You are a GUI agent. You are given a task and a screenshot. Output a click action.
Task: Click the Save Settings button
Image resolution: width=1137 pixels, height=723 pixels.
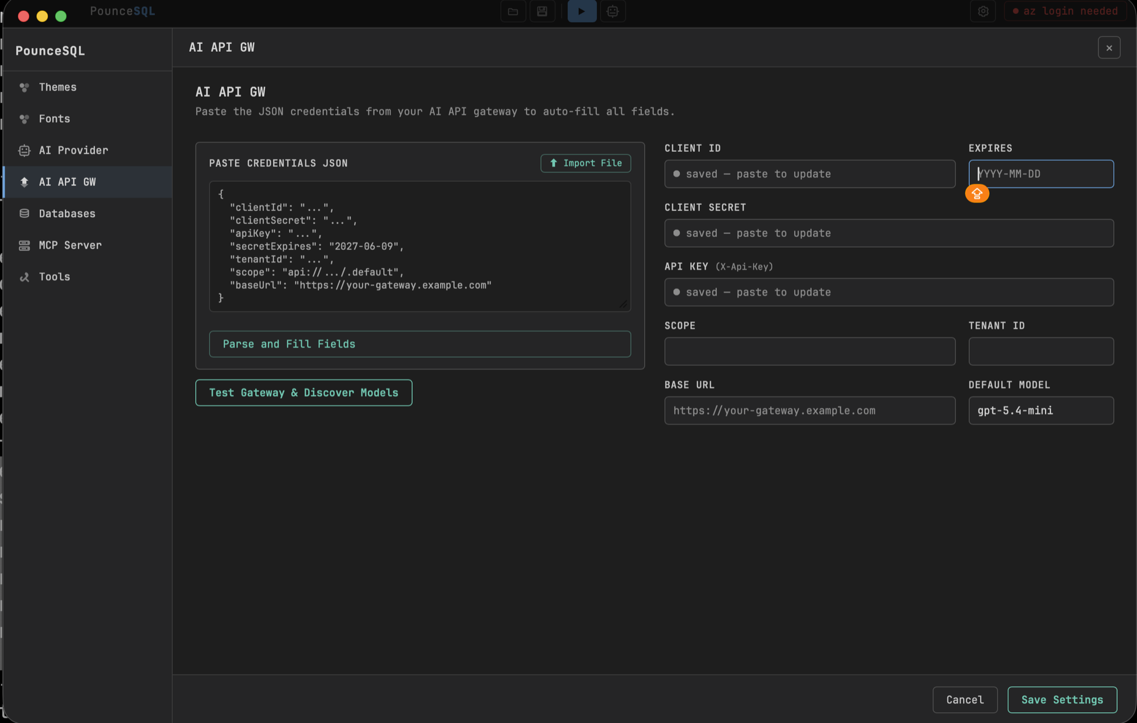(x=1062, y=700)
